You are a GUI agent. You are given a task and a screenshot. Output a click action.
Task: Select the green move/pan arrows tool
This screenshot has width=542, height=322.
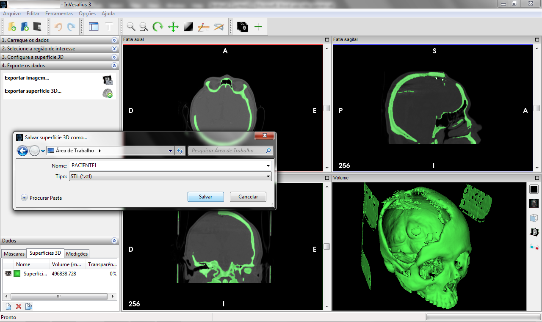[x=173, y=27]
